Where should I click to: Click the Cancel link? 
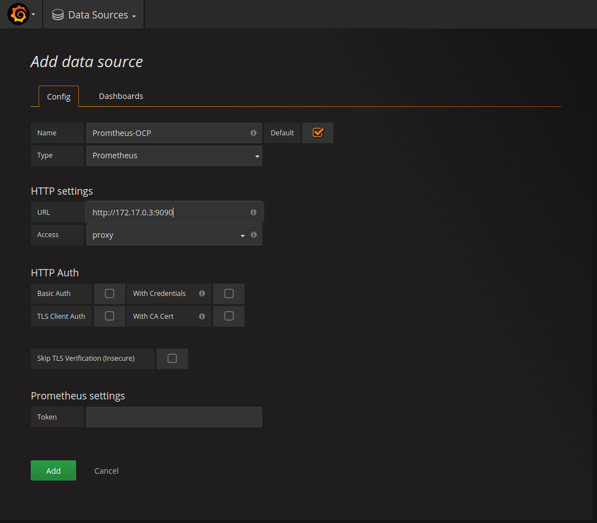pyautogui.click(x=106, y=471)
